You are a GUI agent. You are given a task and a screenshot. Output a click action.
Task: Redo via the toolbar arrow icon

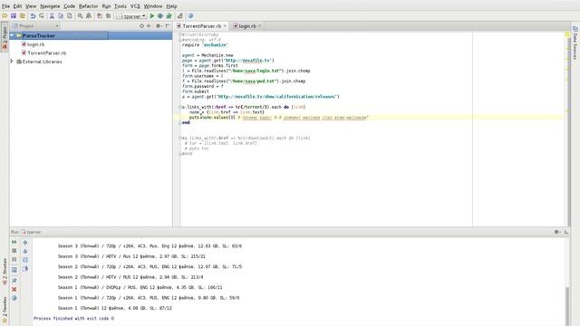42,16
